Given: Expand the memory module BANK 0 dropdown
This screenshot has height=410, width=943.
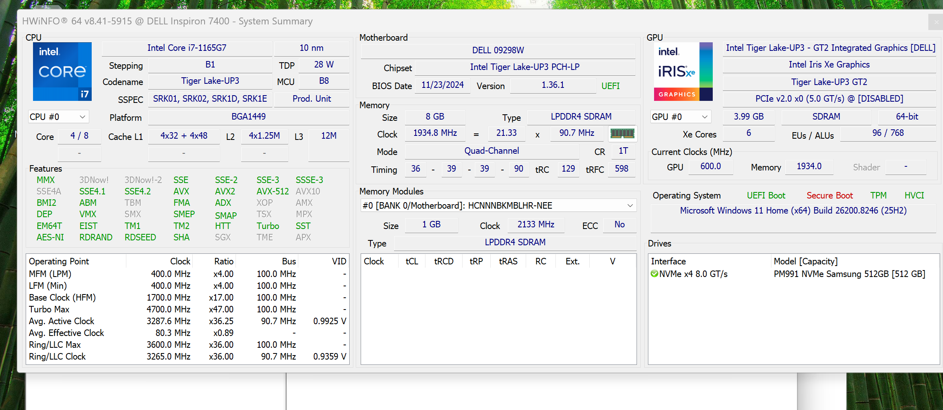Looking at the screenshot, I should pos(498,206).
